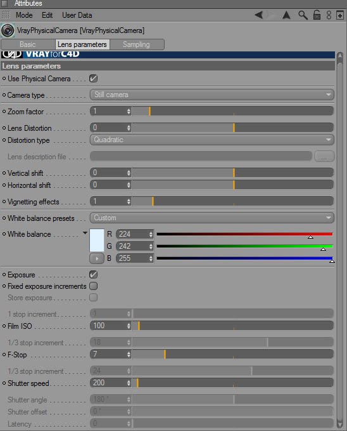347x431 pixels.
Task: Click Film ISO keyframe circle
Action: [x=4, y=326]
